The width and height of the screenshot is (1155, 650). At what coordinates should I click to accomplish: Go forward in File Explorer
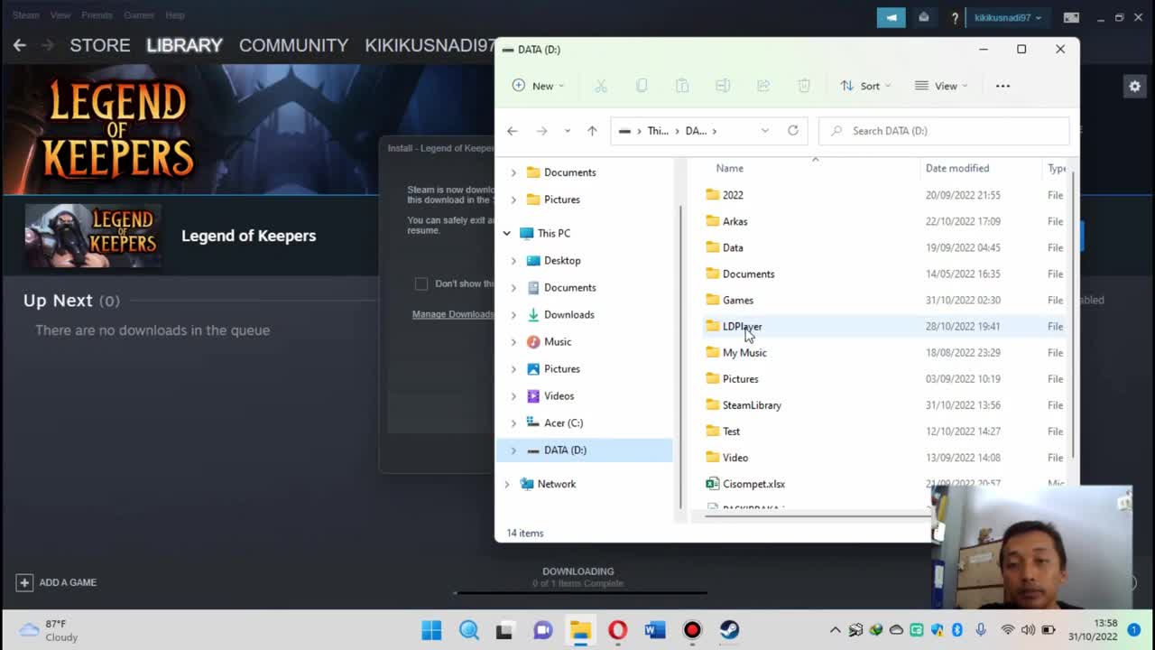[x=541, y=131]
